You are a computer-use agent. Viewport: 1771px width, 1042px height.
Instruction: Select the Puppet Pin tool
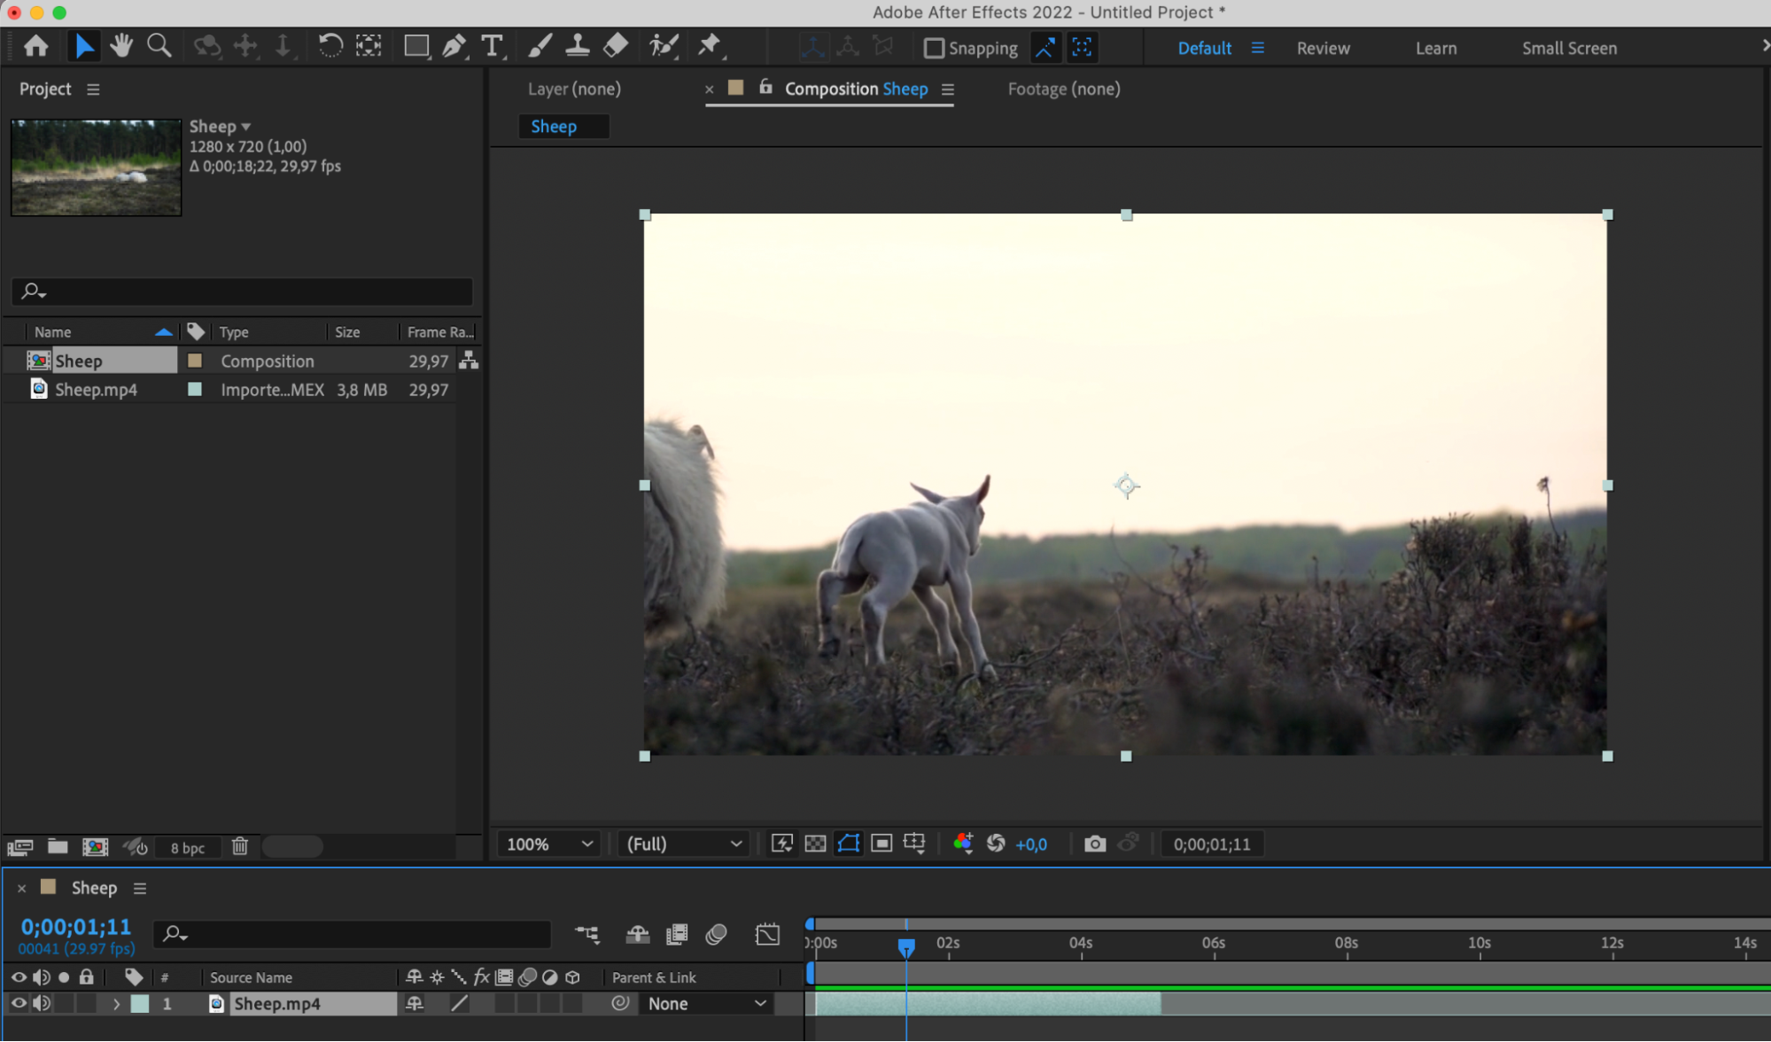tap(709, 46)
